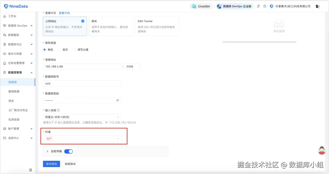Select the 单机 architecture radio button
329x174 pixels.
(45, 50)
